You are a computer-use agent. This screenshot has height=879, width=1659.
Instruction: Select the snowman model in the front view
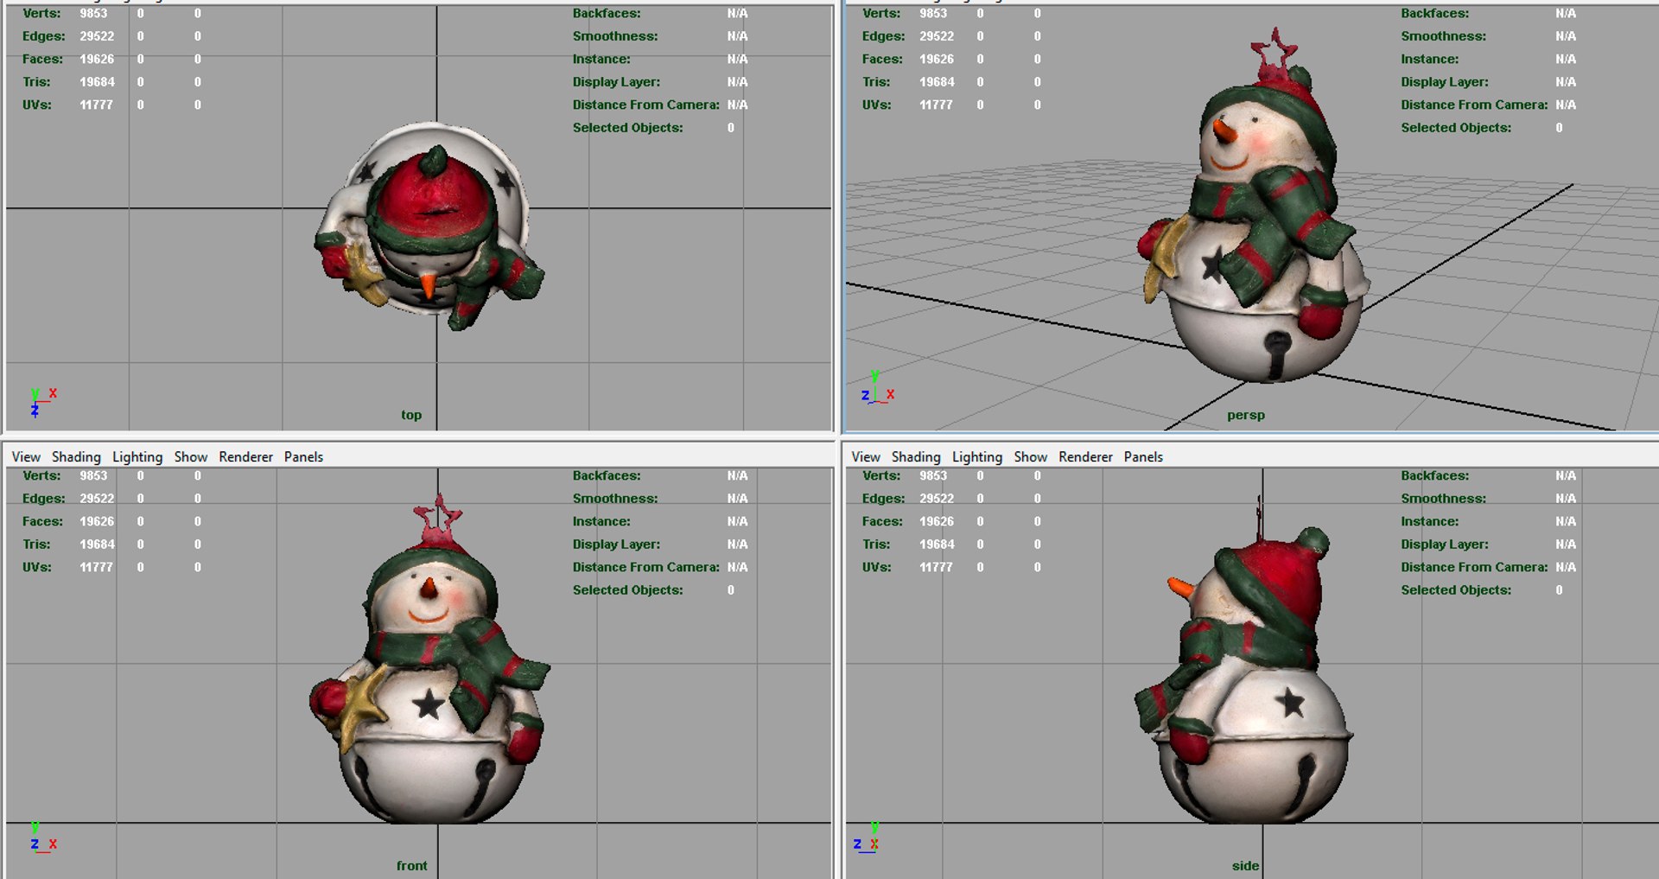pos(429,659)
